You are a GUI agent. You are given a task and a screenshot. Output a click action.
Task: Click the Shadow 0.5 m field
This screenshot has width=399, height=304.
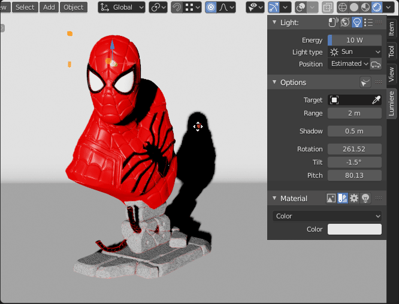pyautogui.click(x=355, y=131)
